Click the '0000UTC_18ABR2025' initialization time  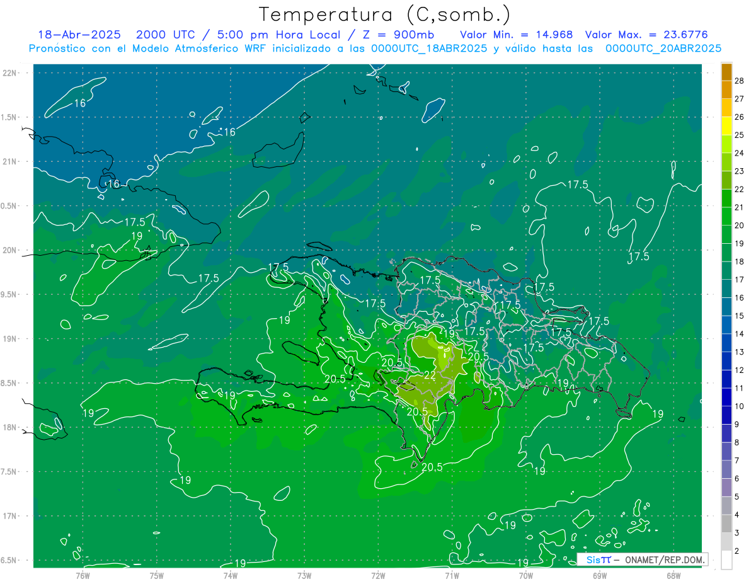pyautogui.click(x=428, y=49)
